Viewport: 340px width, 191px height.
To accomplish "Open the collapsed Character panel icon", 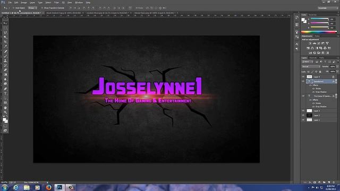I will point(296,44).
